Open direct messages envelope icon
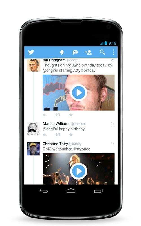The image size is (141, 226). pyautogui.click(x=75, y=52)
